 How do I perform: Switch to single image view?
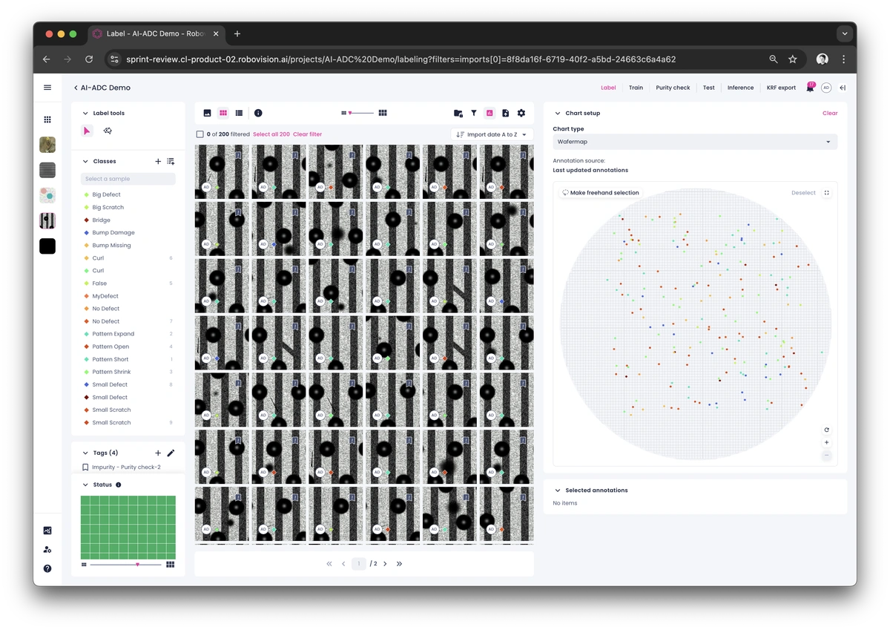pyautogui.click(x=207, y=113)
